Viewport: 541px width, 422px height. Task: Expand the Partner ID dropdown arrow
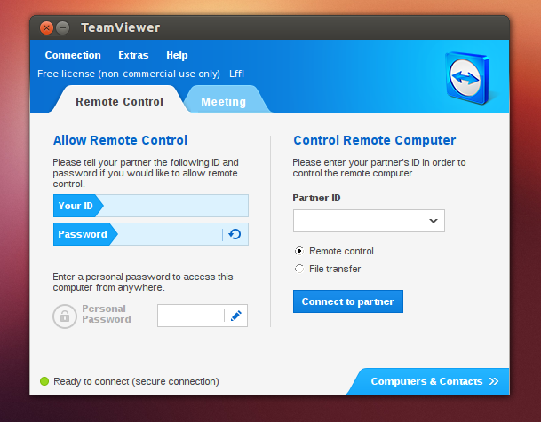tap(434, 221)
